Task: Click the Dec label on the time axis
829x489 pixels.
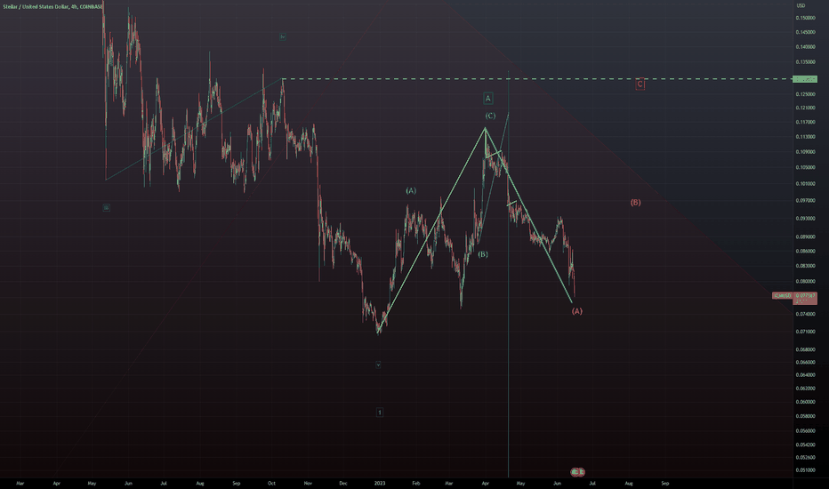Action: pos(343,483)
